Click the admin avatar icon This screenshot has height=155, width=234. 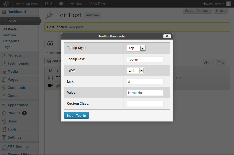click(228, 4)
